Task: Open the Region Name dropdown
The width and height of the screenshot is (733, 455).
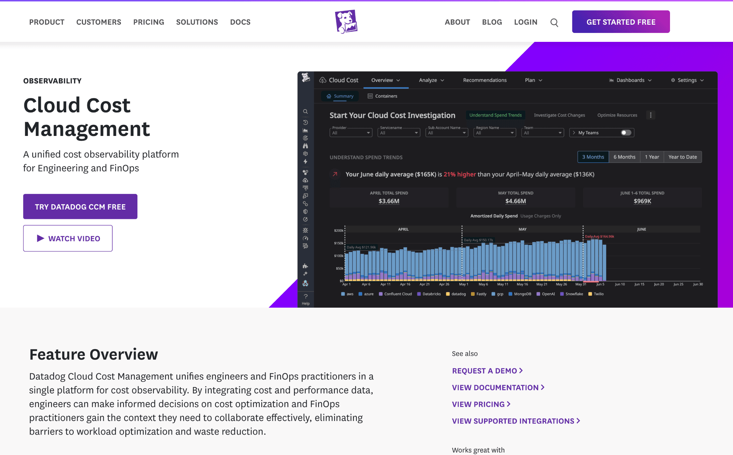Action: 495,133
